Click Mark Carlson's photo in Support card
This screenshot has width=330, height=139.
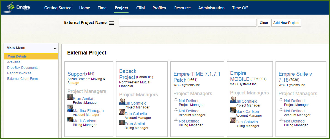pos(70,119)
